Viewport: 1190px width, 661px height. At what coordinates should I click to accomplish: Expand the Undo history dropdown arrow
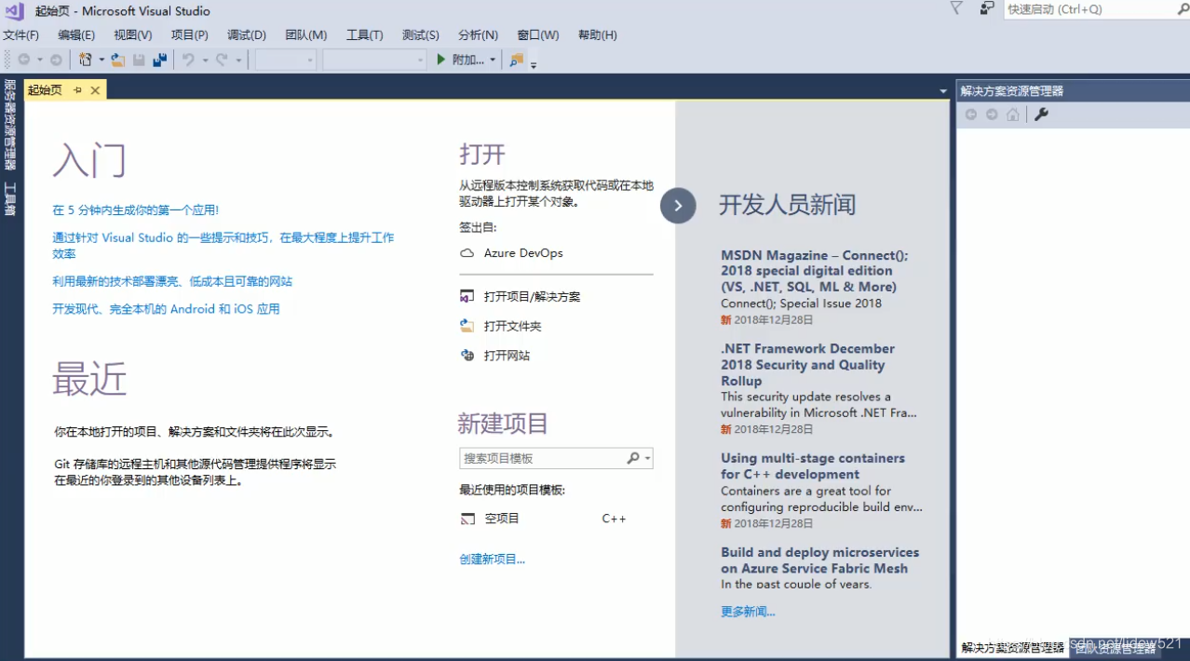pyautogui.click(x=205, y=61)
